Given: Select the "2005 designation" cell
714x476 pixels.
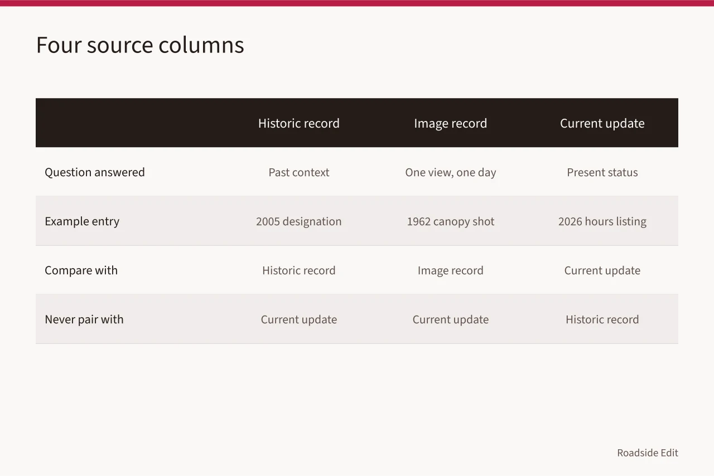Looking at the screenshot, I should point(299,221).
